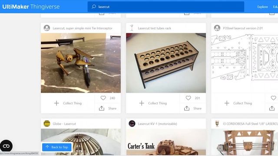Click Collect Thing on P3Steel card
The height and width of the screenshot is (156, 278).
242,103
